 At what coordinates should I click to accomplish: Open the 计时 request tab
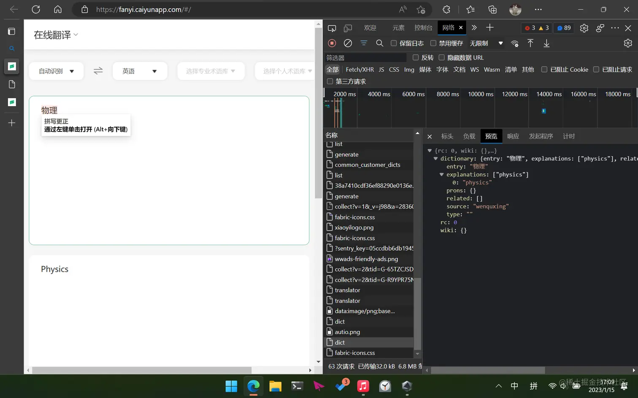pyautogui.click(x=569, y=136)
